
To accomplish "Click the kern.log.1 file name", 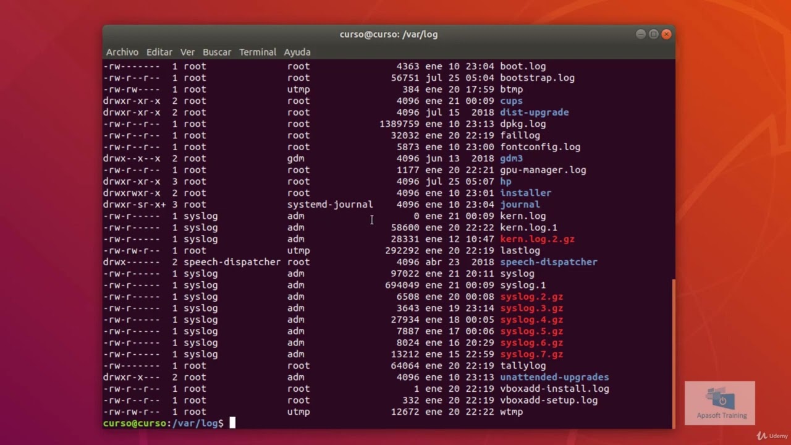I will (528, 227).
